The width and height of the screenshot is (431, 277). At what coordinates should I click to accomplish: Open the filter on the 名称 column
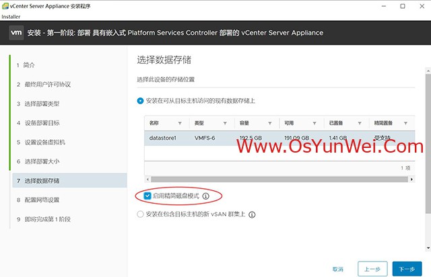[180, 123]
